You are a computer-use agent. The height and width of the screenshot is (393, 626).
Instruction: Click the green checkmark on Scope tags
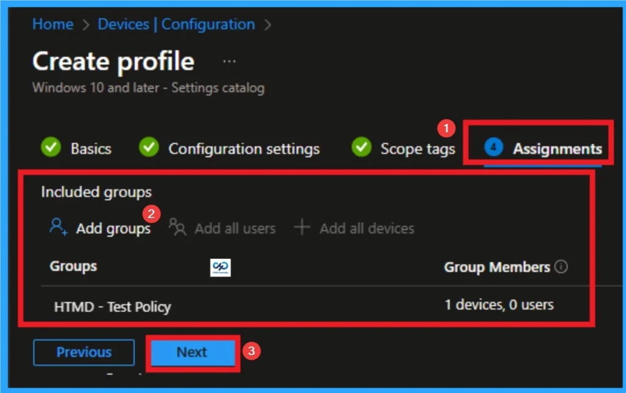pos(361,148)
